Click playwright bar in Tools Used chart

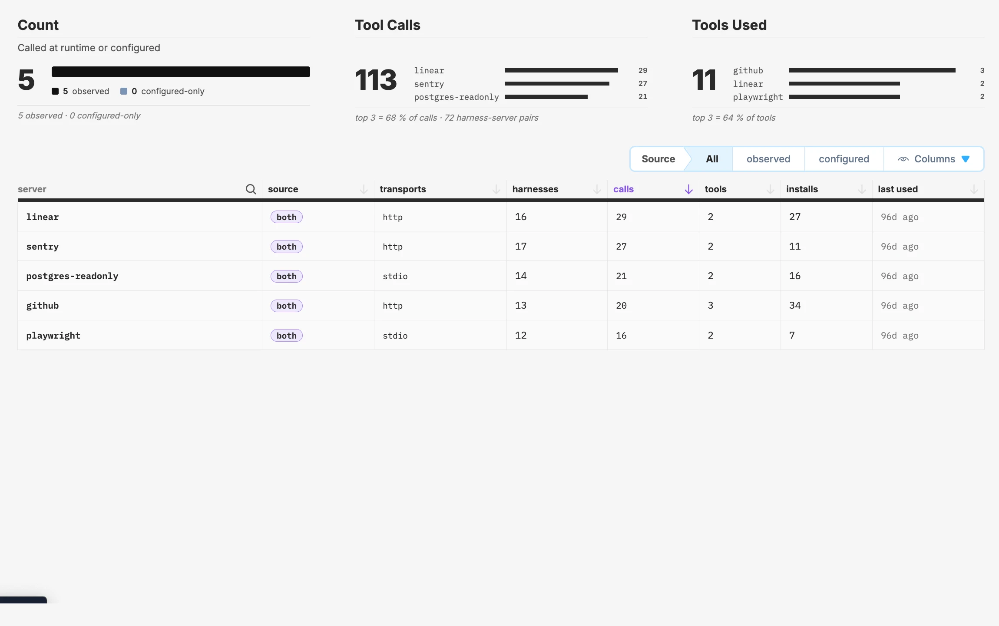844,97
